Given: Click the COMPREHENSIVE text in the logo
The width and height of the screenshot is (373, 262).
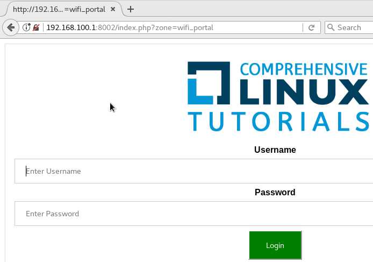Looking at the screenshot, I should [304, 69].
